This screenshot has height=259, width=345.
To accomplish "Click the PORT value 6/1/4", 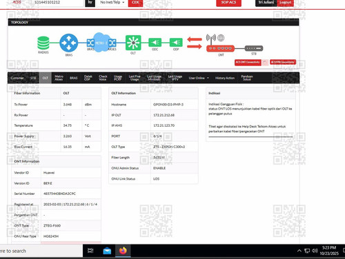I will point(157,136).
